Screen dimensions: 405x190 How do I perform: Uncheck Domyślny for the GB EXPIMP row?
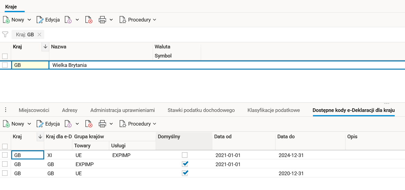click(x=185, y=164)
